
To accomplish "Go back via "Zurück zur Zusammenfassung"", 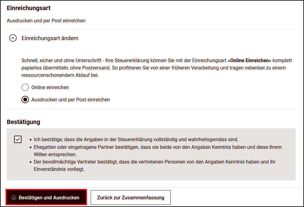I will (130, 198).
